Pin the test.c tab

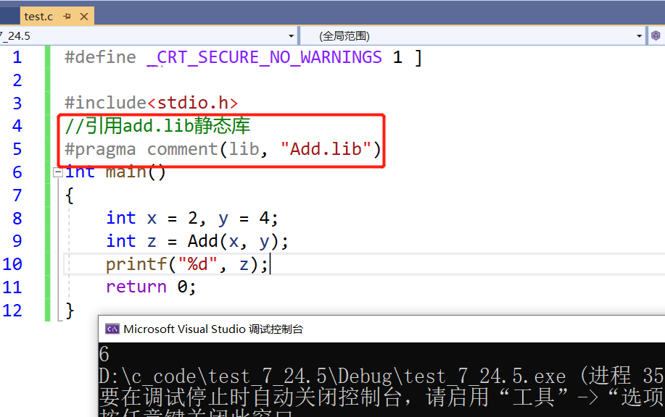(67, 17)
